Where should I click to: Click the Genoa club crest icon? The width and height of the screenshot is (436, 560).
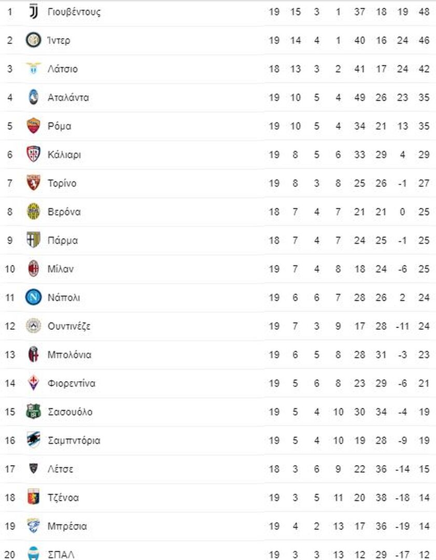[x=33, y=498]
